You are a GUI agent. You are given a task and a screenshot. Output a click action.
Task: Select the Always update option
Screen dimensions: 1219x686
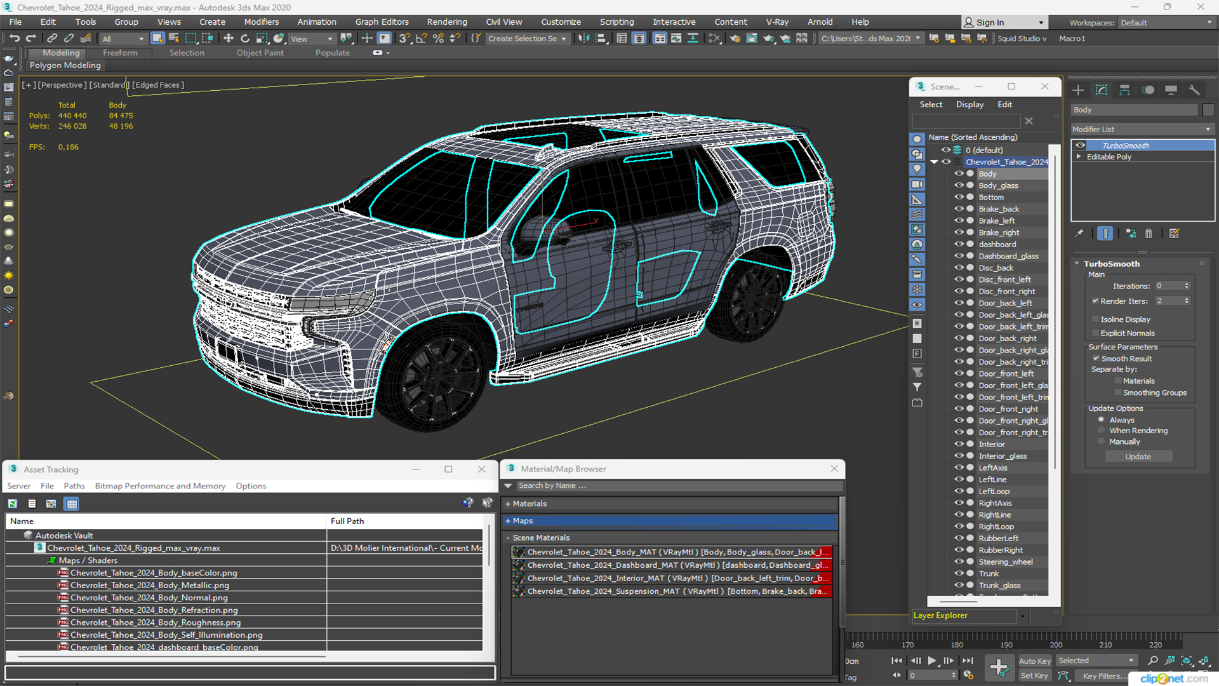[x=1102, y=420]
